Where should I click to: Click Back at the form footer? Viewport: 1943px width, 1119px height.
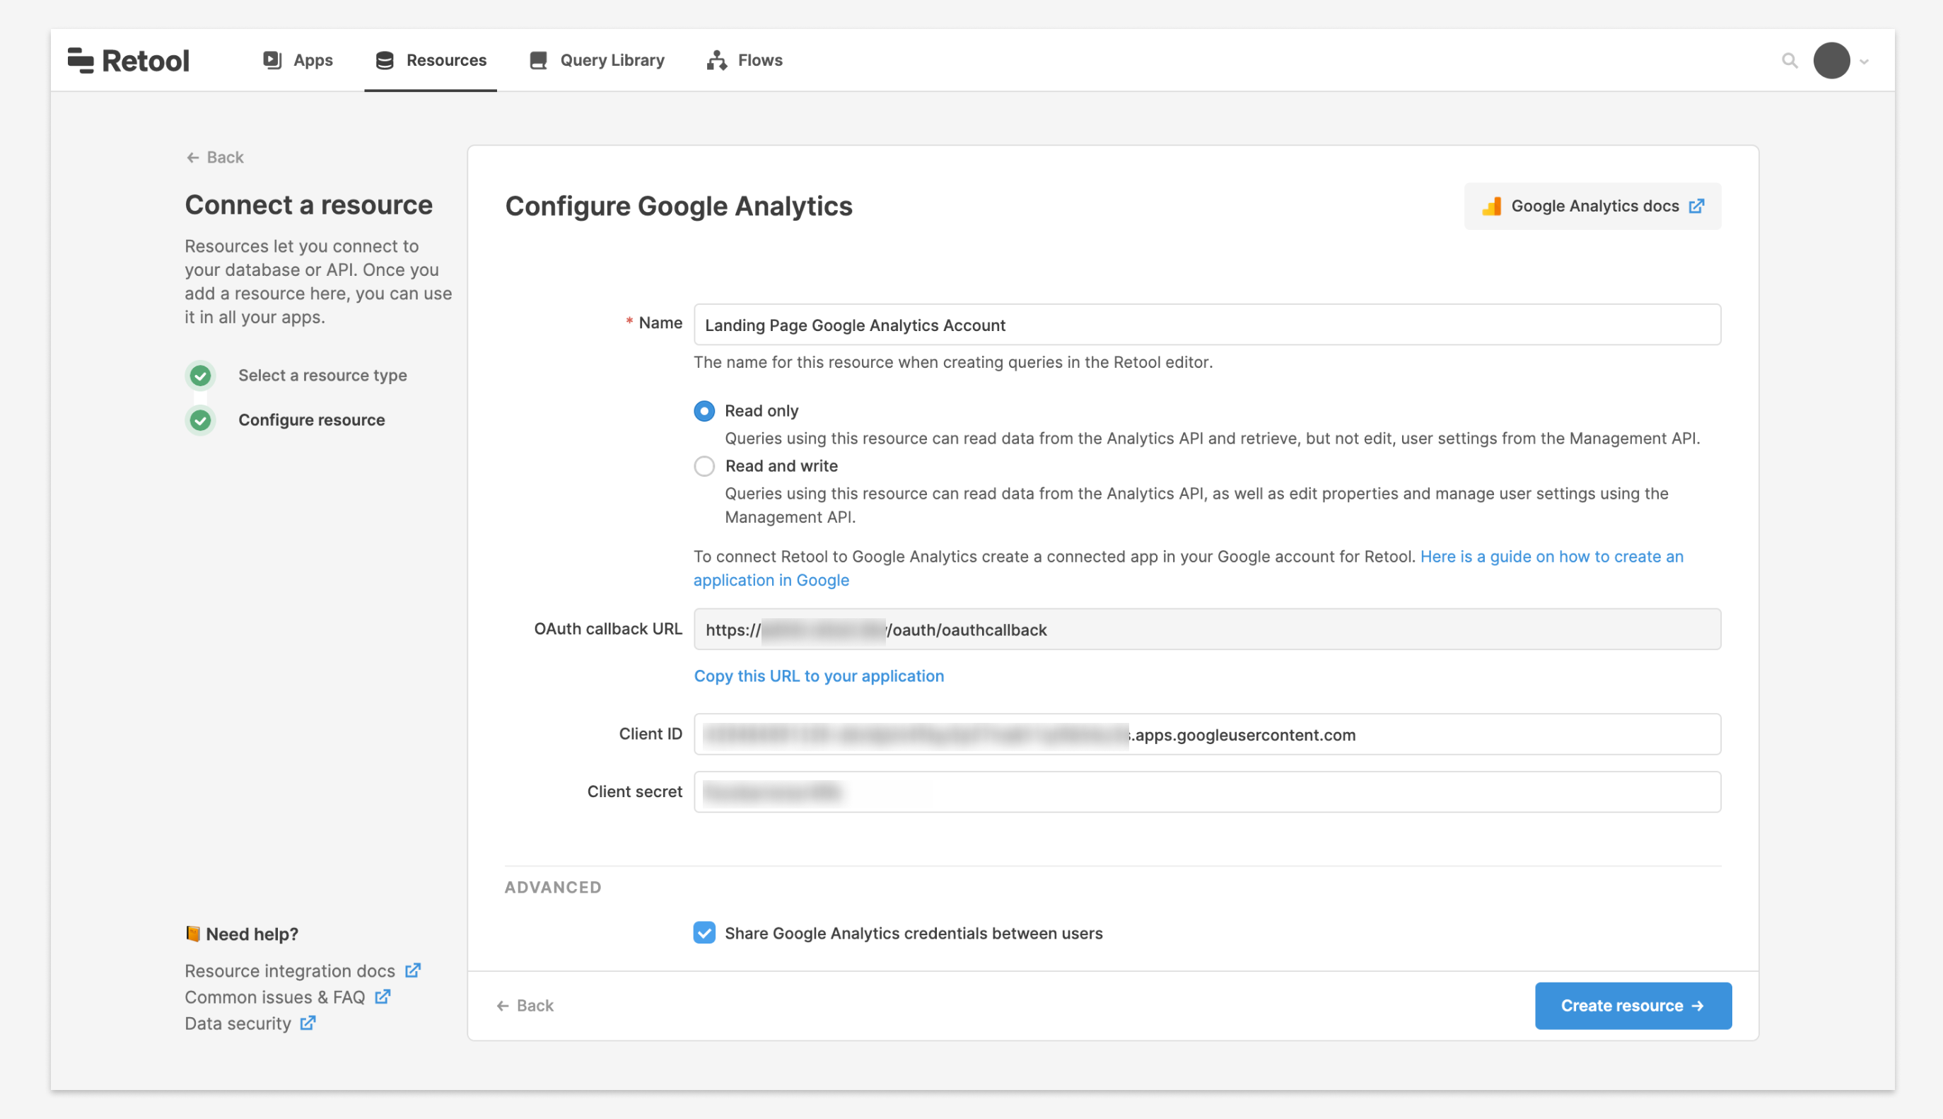click(525, 1005)
